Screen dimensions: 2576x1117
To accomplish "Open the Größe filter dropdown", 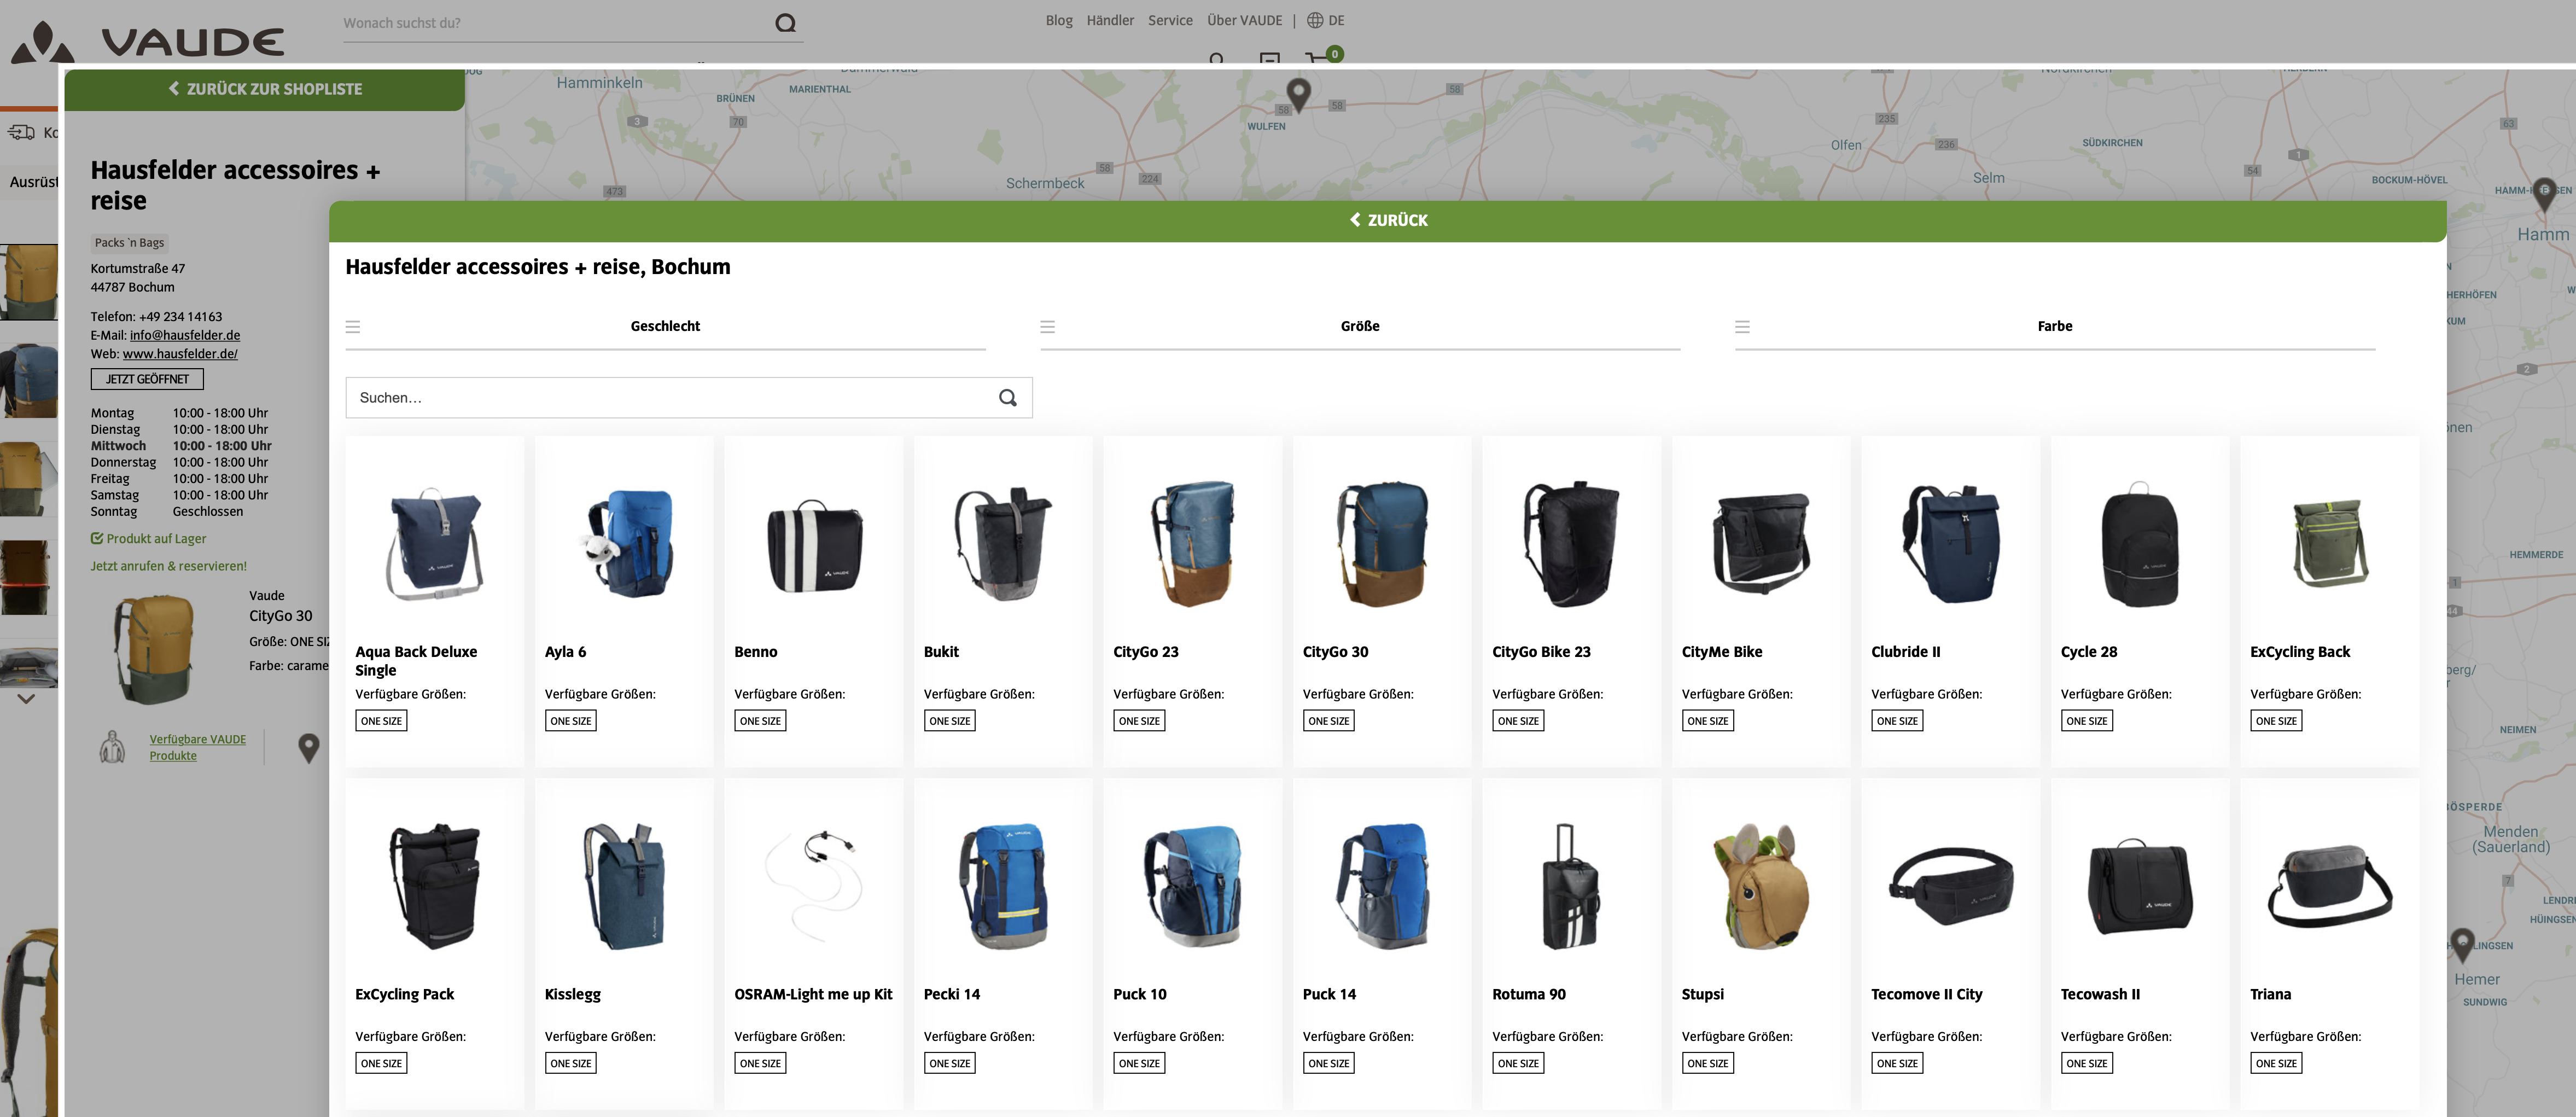I will pyautogui.click(x=1360, y=327).
